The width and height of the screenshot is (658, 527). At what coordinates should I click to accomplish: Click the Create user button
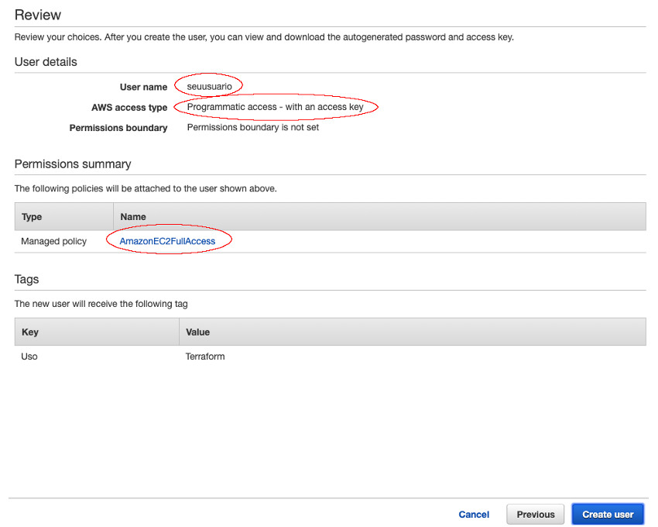[x=608, y=514]
